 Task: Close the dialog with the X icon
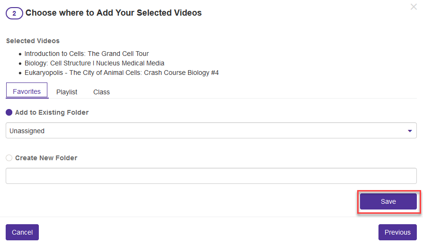pos(414,7)
